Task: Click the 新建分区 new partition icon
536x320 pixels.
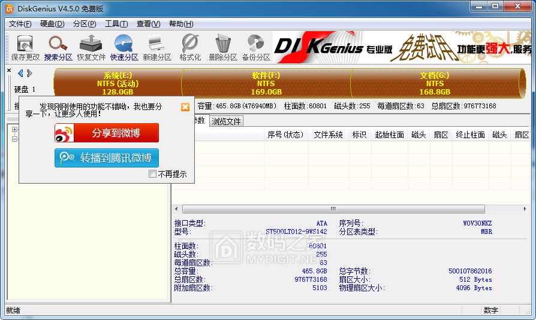Action: coord(157,48)
